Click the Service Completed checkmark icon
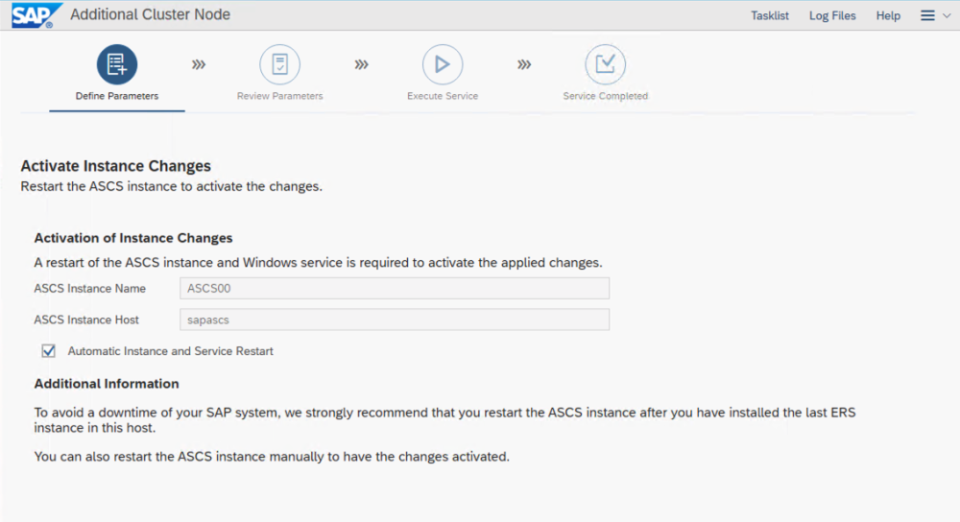This screenshot has width=960, height=522. (x=605, y=64)
